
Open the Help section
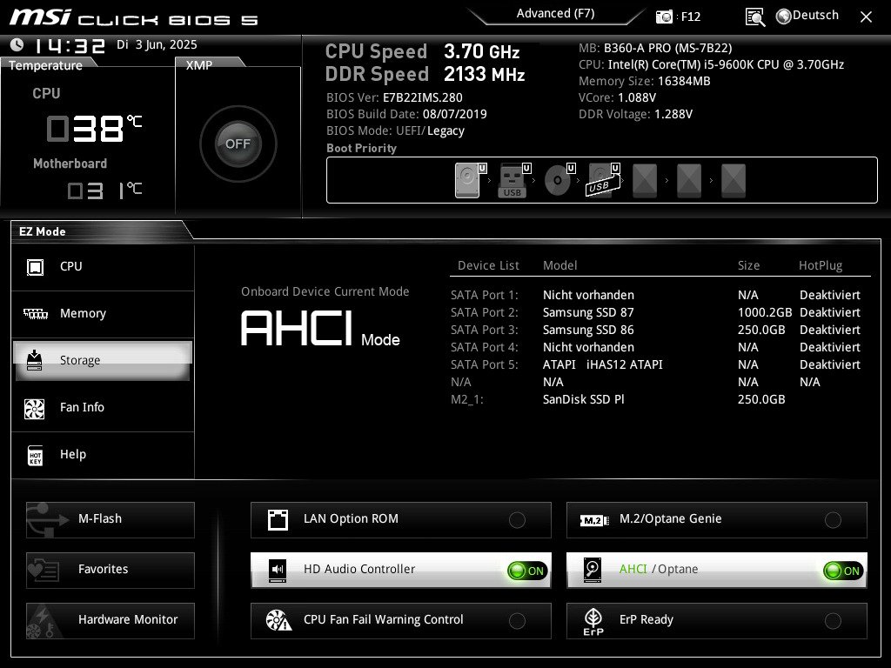point(103,455)
